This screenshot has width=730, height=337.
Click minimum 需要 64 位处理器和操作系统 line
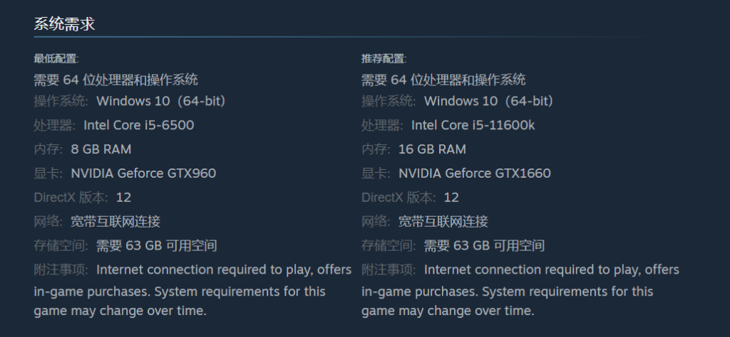116,80
